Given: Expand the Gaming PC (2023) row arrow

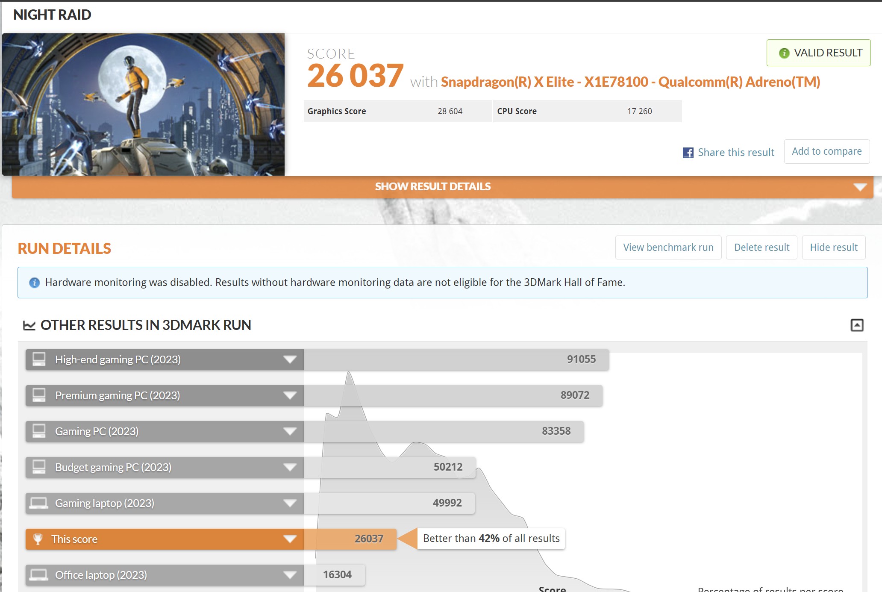Looking at the screenshot, I should click(x=290, y=431).
